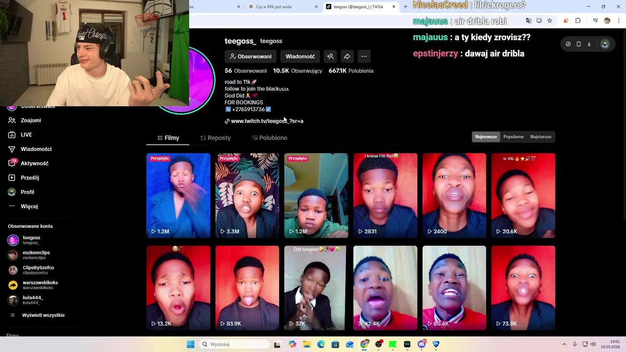Click the Znajomi sidebar item
Screen dimensions: 626x352
click(x=31, y=120)
